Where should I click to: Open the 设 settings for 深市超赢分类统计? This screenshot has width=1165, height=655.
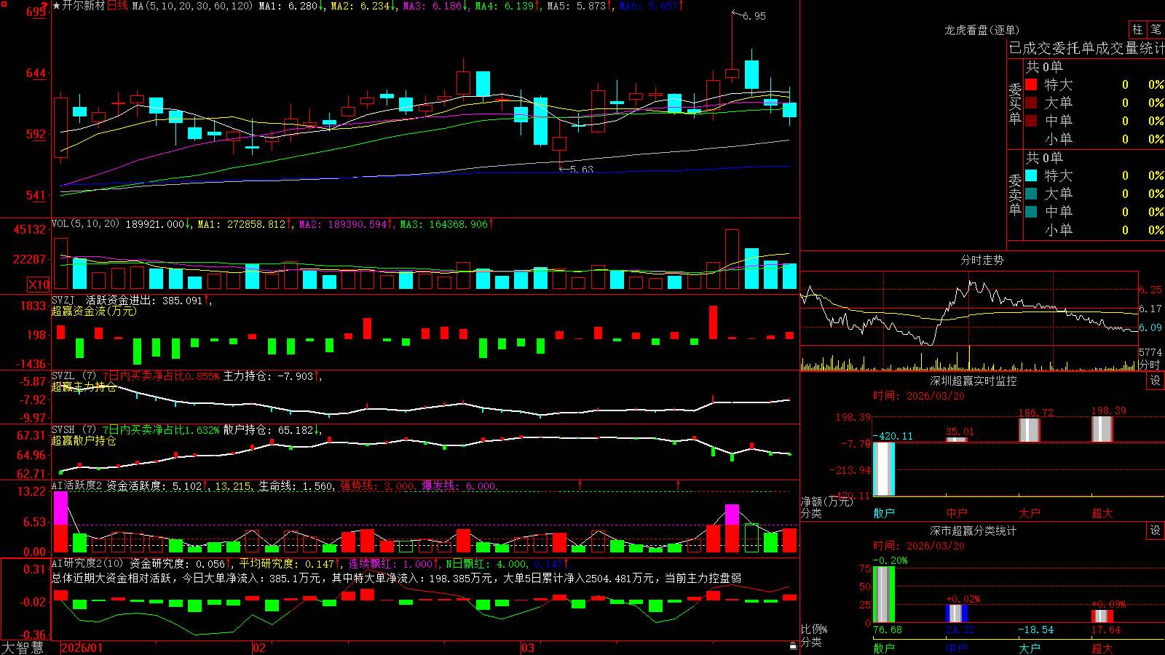coord(1156,531)
